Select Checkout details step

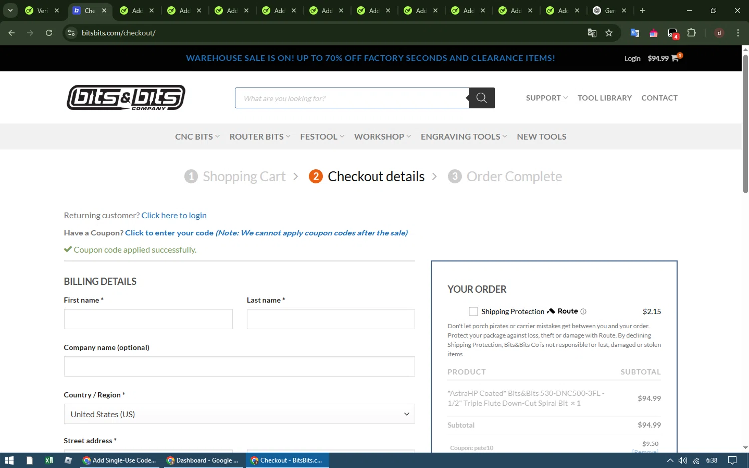click(367, 176)
